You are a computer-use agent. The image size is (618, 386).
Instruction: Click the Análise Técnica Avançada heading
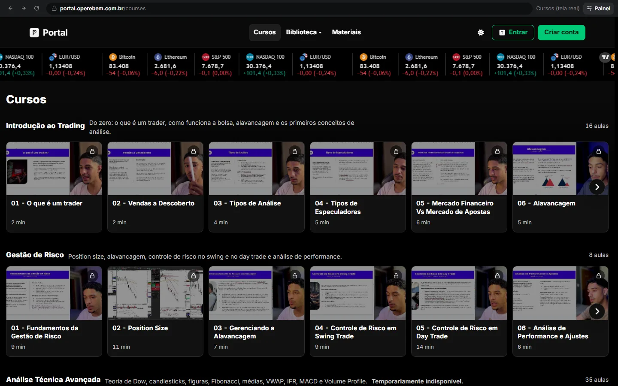[53, 380]
